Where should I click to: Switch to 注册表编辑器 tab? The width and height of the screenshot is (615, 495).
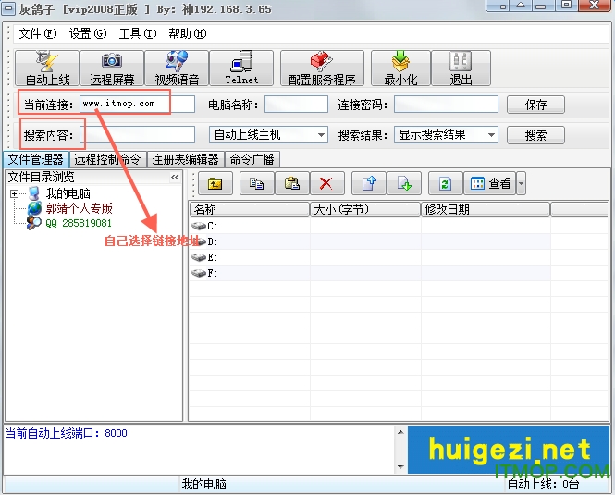coord(185,159)
